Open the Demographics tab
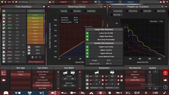This screenshot has width=169, height=95. tap(36, 11)
